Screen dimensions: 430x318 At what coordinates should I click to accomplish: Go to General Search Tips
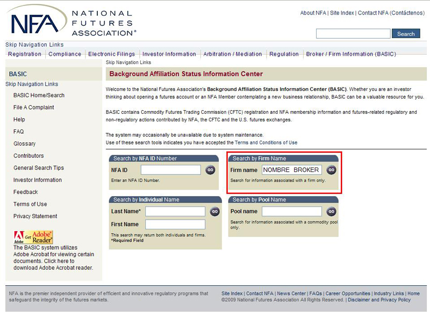coord(39,168)
